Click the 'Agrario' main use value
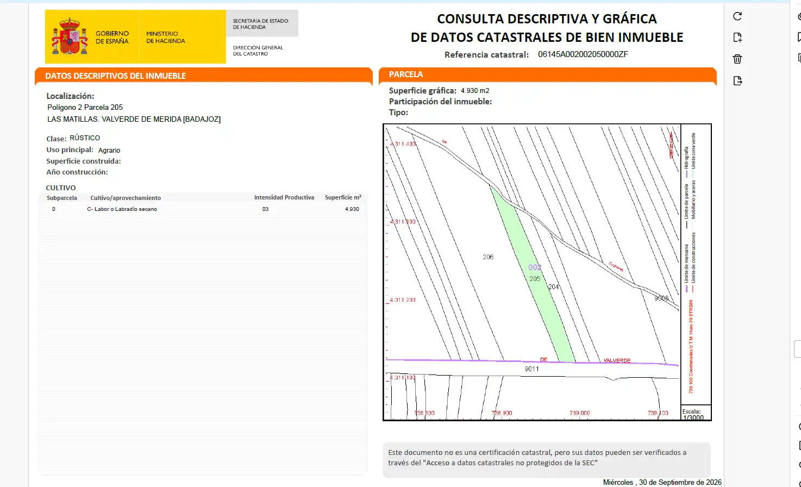801x487 pixels. (x=109, y=151)
